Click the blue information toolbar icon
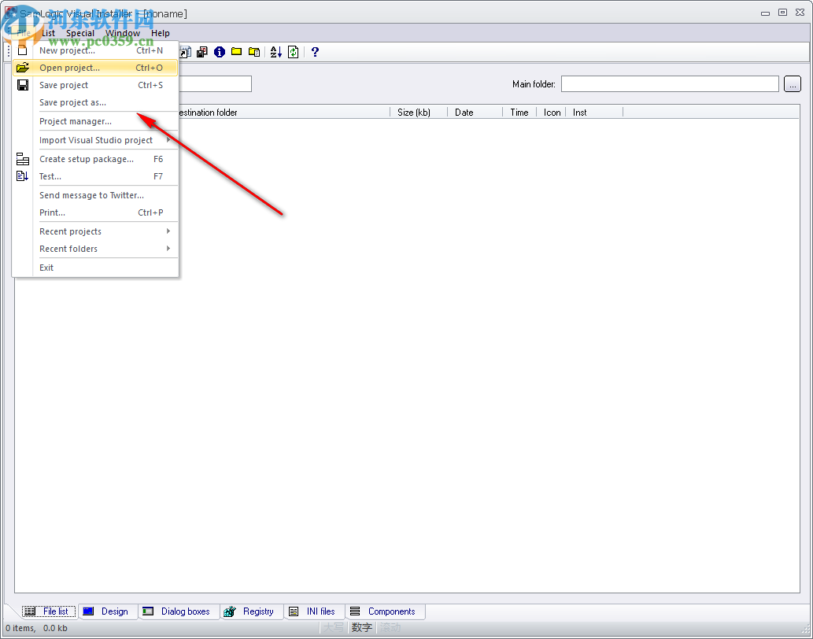 [x=219, y=52]
